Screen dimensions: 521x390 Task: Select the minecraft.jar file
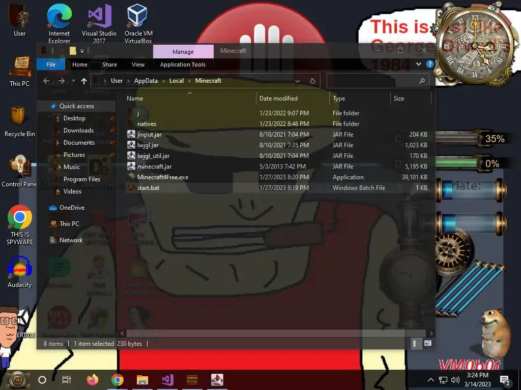coord(277,167)
